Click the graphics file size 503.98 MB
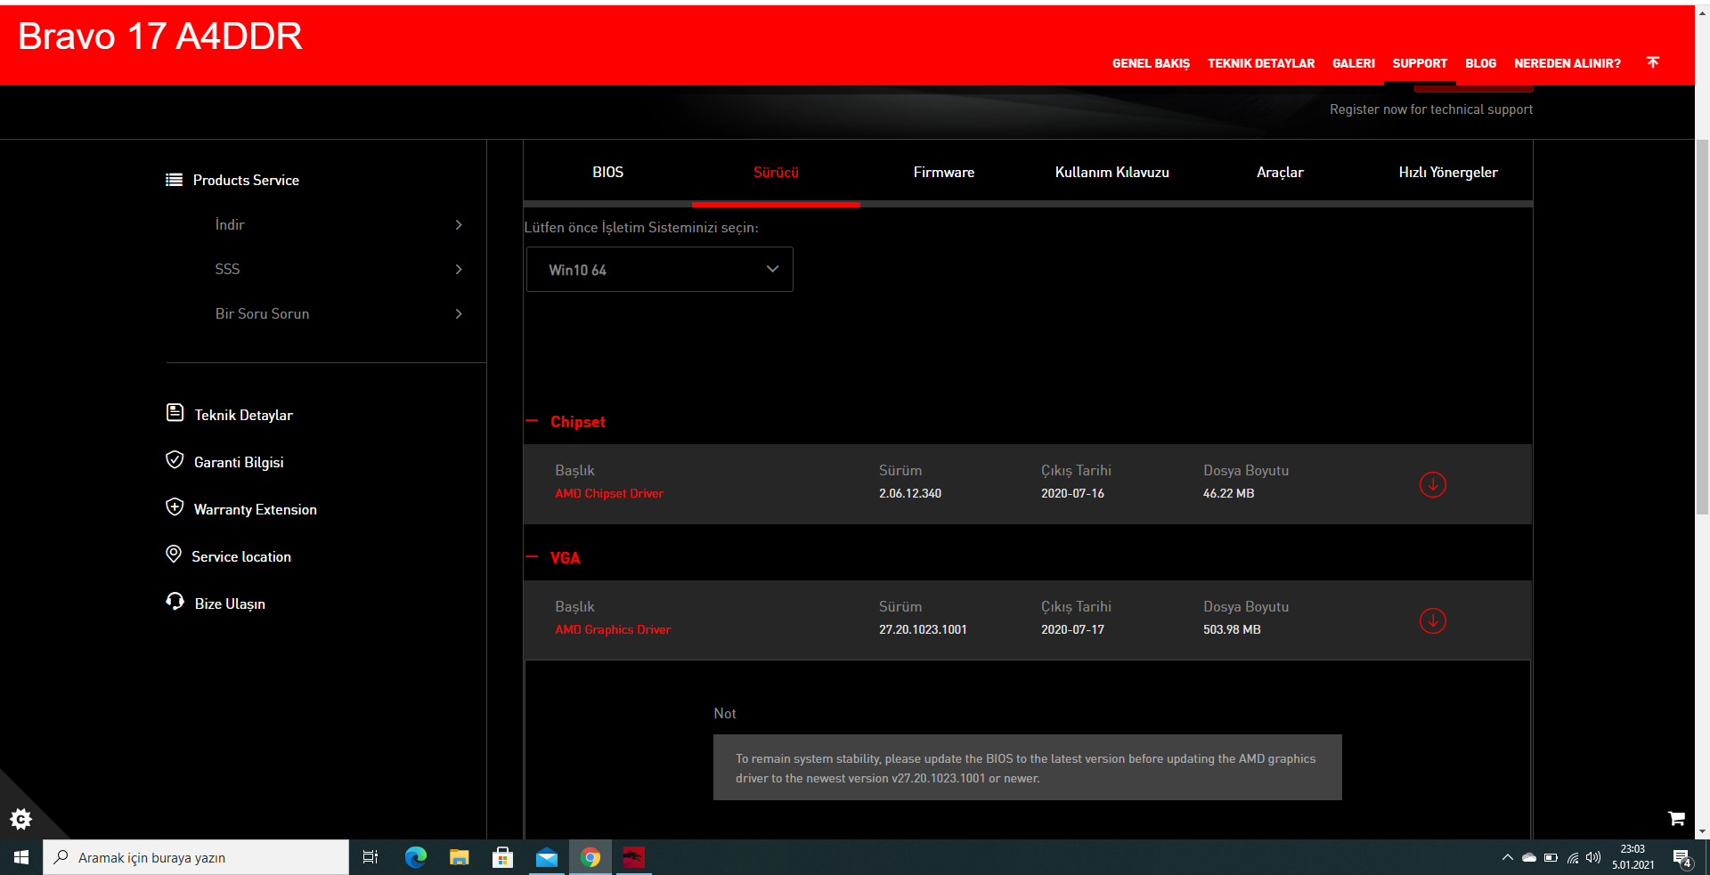 1232,629
